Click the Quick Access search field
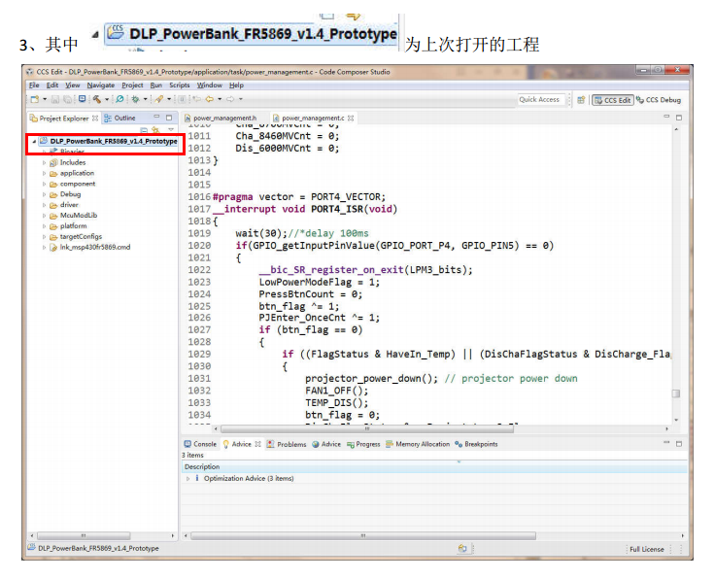Viewport: 715px width, 580px height. pyautogui.click(x=541, y=99)
